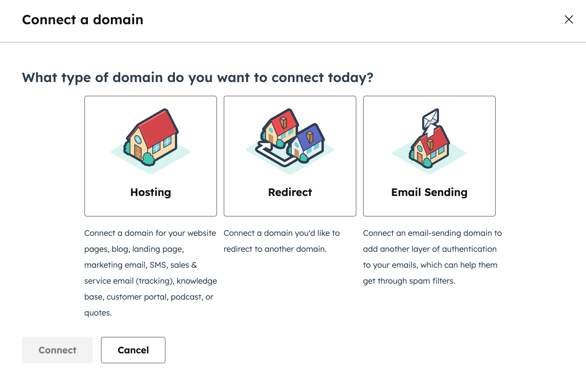This screenshot has width=586, height=376.
Task: Click the Connect a domain heading
Action: (82, 20)
